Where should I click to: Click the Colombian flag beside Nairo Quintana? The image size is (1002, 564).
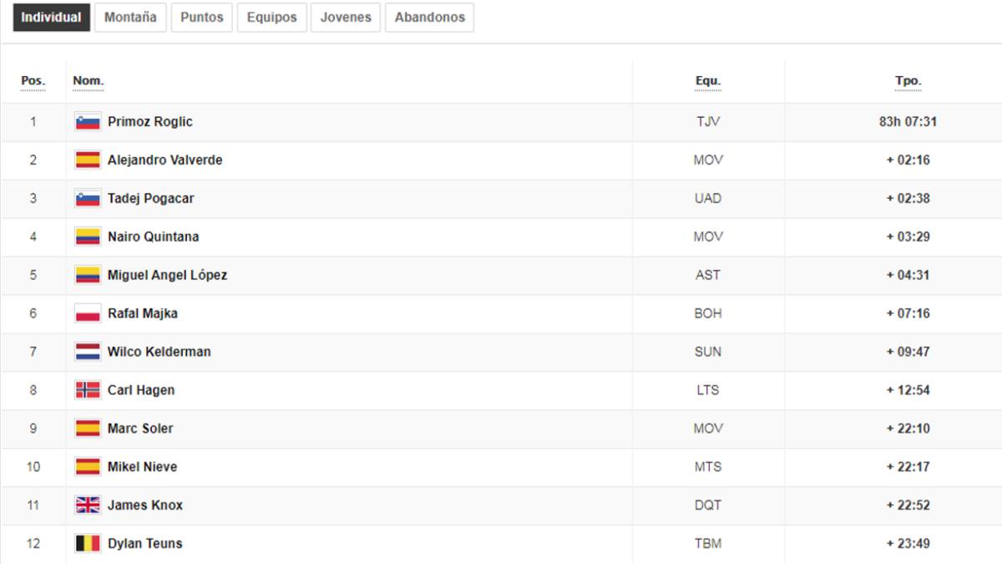click(88, 237)
